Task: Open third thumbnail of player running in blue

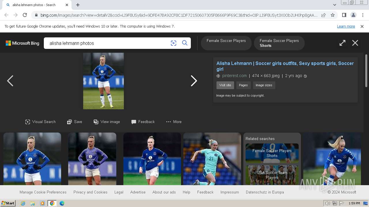Action: coord(152,159)
